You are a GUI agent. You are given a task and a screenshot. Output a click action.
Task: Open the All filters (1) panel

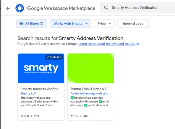pyautogui.click(x=31, y=24)
